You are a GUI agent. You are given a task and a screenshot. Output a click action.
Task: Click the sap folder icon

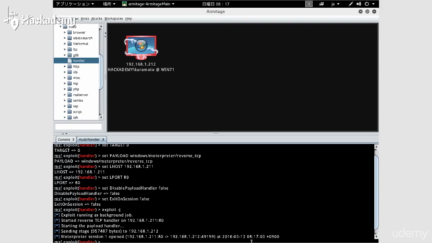70,106
